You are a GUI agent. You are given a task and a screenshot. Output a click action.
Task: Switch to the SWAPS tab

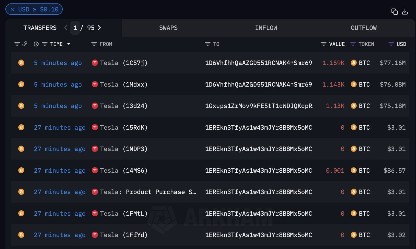[168, 28]
